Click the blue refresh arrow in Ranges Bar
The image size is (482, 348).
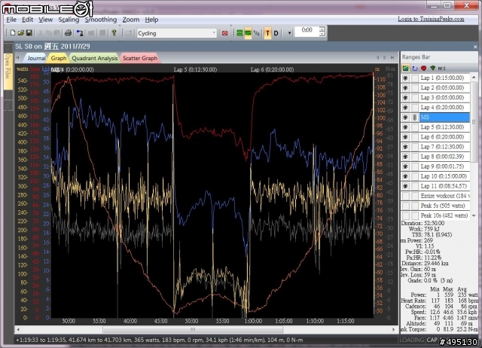(x=415, y=68)
